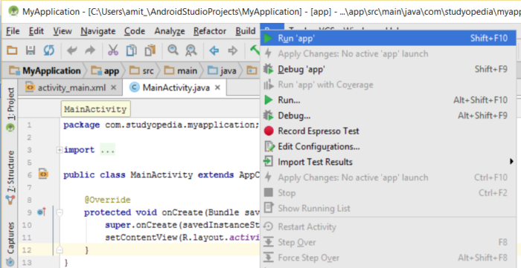Click Show Running List entry

click(x=388, y=209)
